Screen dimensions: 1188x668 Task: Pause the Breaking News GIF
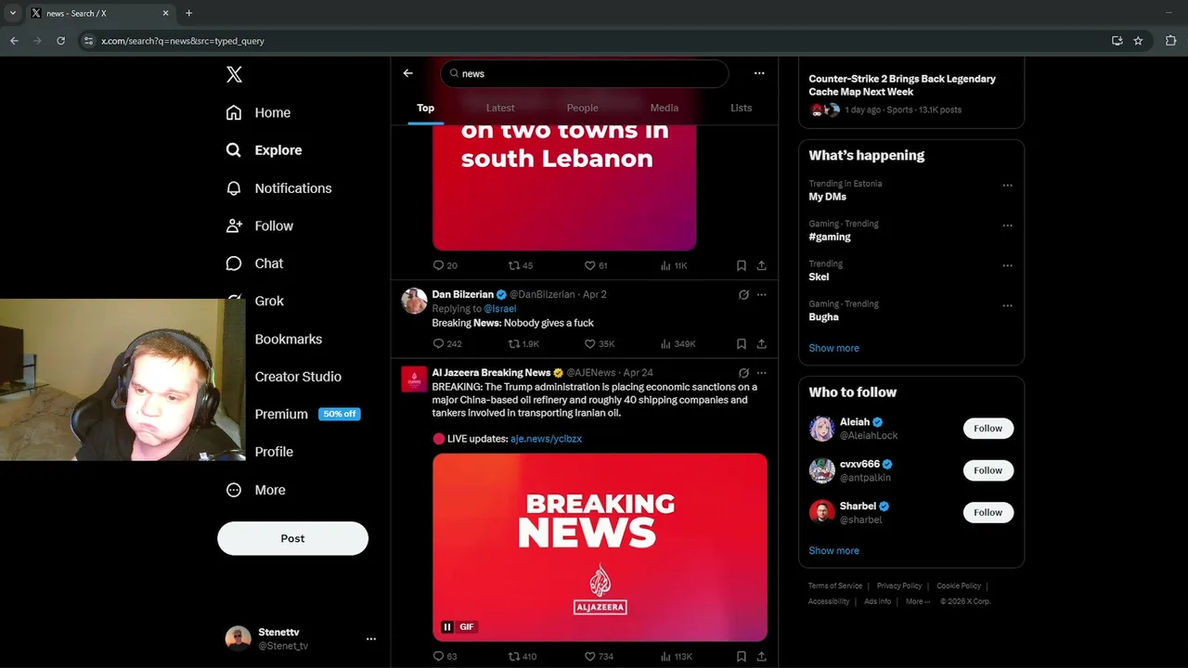point(446,627)
